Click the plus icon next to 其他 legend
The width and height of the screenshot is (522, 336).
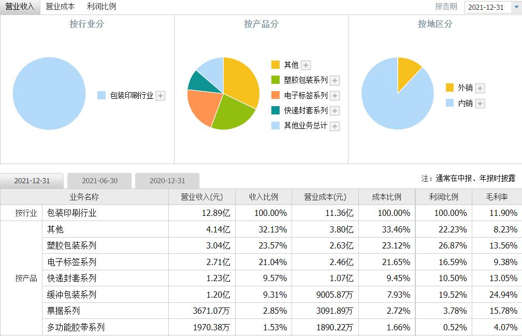pos(306,65)
